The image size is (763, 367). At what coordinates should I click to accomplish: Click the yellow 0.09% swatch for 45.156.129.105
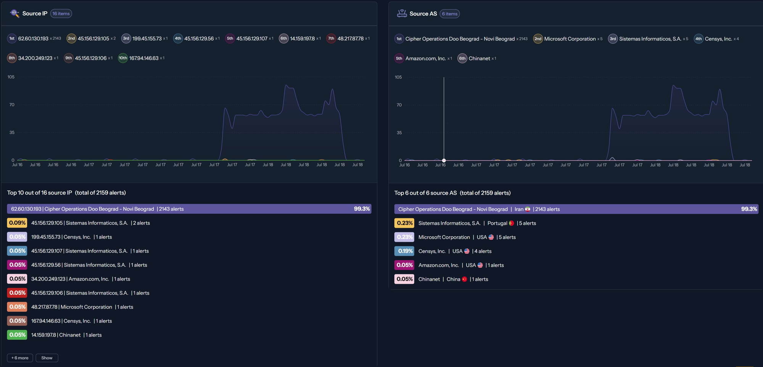[x=17, y=223]
